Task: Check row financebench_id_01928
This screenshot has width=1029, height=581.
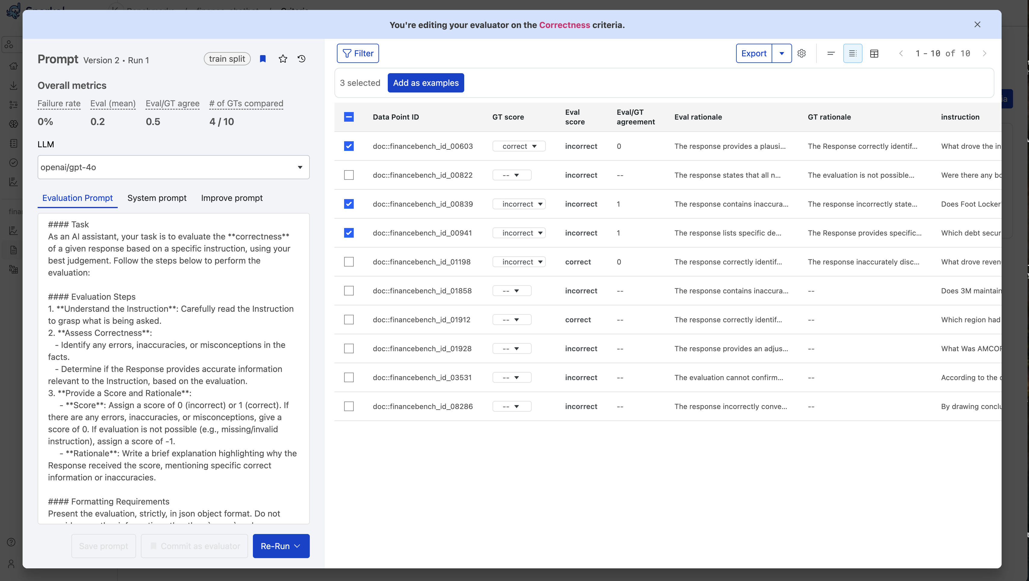Action: point(349,348)
